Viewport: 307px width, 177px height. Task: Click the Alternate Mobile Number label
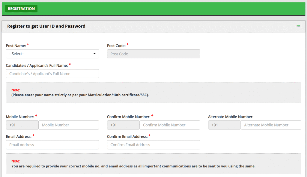[231, 117]
